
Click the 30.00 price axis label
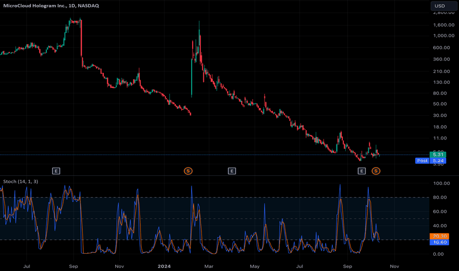click(440, 115)
